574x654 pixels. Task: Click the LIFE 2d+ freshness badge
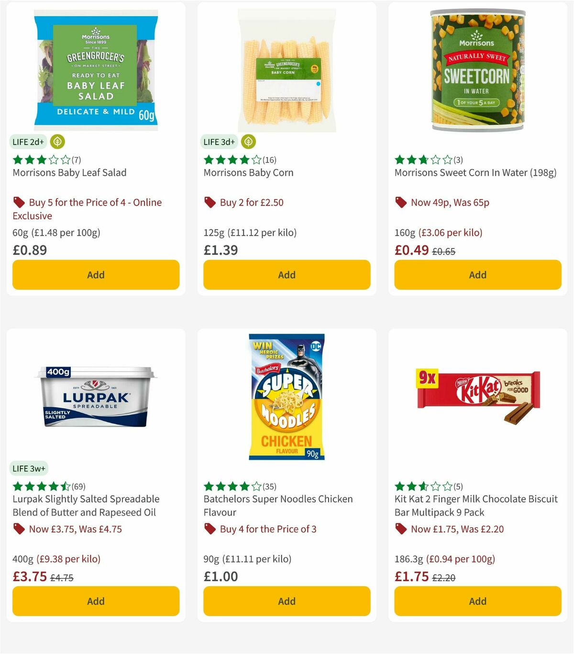pos(27,142)
